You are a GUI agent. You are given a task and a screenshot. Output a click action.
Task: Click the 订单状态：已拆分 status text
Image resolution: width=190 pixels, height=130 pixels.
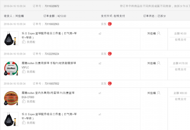(154, 16)
